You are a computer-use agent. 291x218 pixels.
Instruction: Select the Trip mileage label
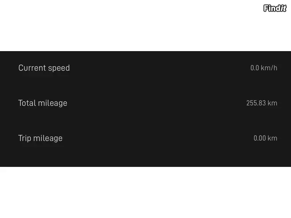40,138
